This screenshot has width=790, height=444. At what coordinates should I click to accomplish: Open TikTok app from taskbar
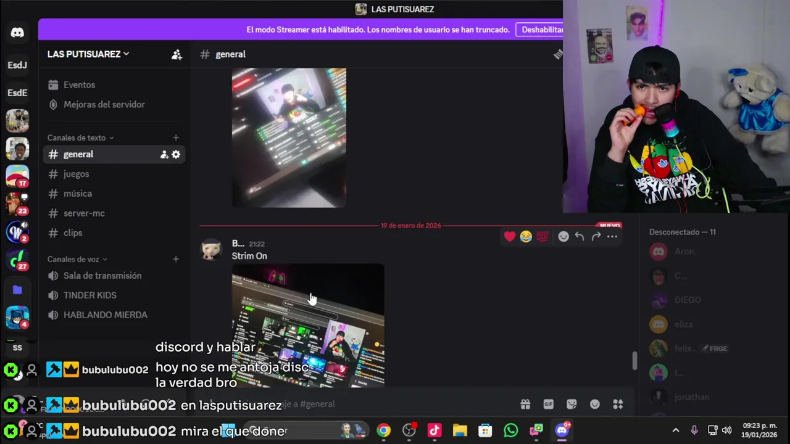(x=434, y=430)
